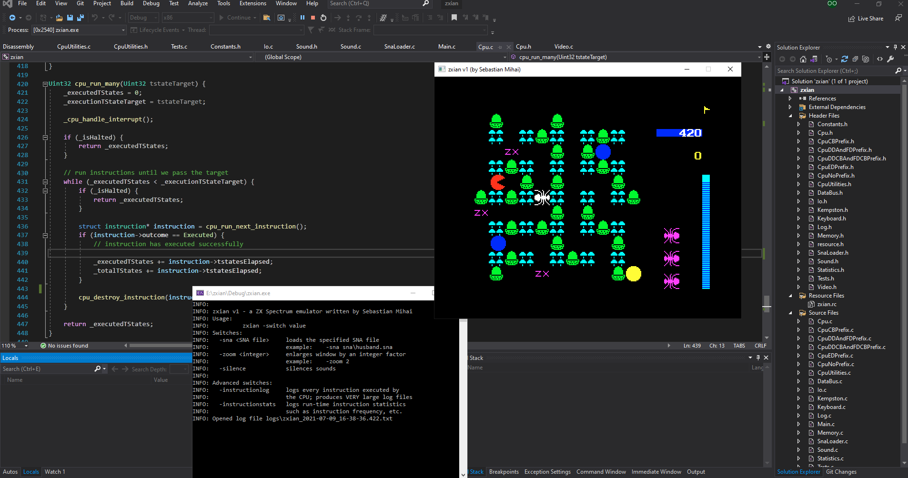Click Sync with Active Document icon
Screen dimensions: 908x478
[845, 59]
